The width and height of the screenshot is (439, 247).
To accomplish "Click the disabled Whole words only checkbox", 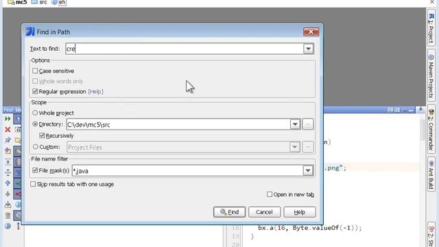I will point(35,81).
